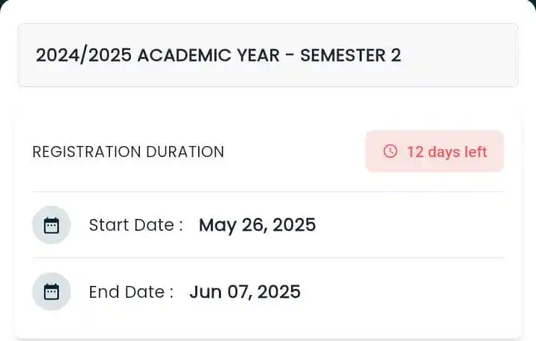
Task: Click '2024/2025' in the header title
Action: tap(83, 55)
